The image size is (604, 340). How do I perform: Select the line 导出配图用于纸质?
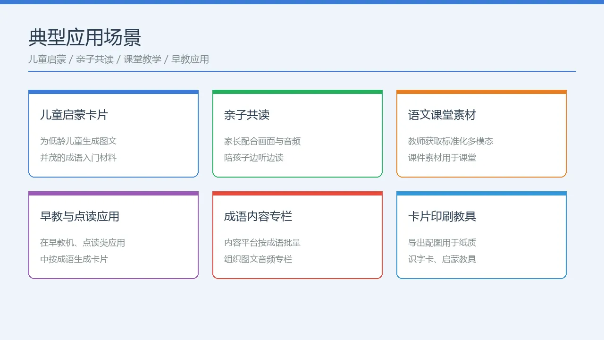[x=442, y=243]
